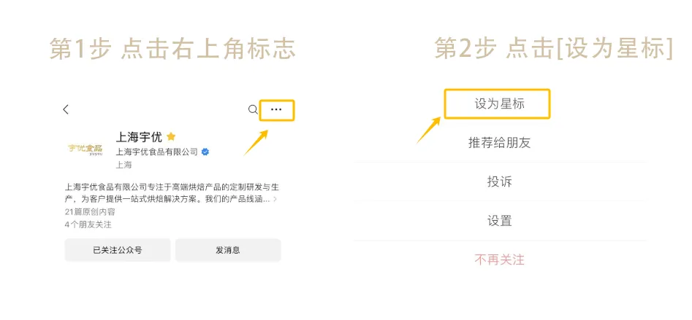692x320 pixels.
Task: Open the 21篇原创内容 link
Action: tap(89, 211)
